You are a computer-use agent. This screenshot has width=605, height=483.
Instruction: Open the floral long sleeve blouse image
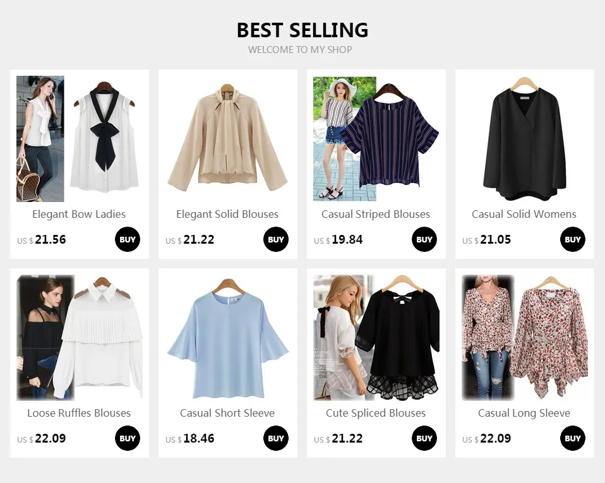tap(524, 338)
